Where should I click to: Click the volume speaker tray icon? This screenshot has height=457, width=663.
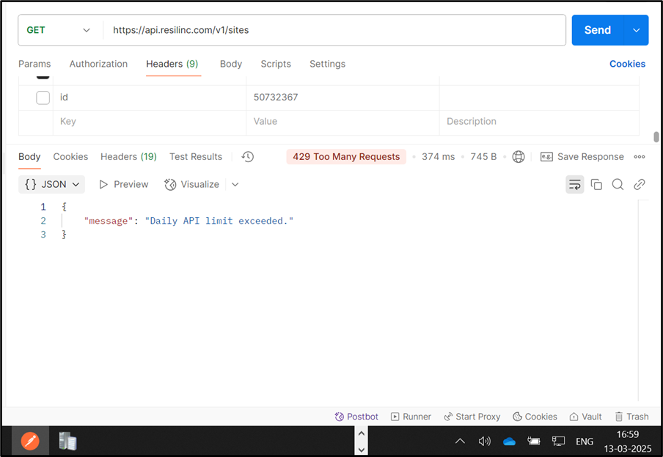(485, 442)
